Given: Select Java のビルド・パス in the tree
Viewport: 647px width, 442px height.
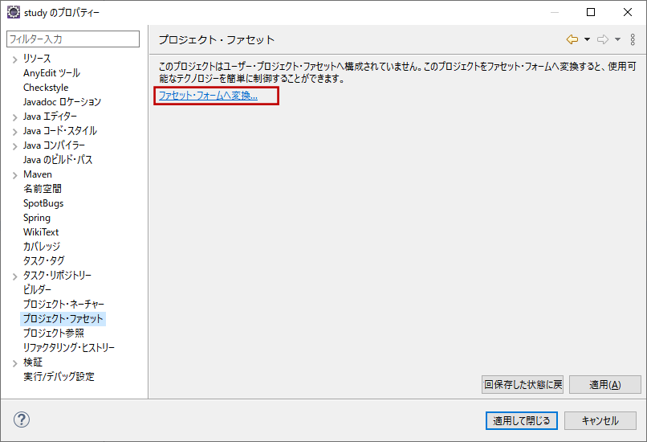Looking at the screenshot, I should 58,160.
